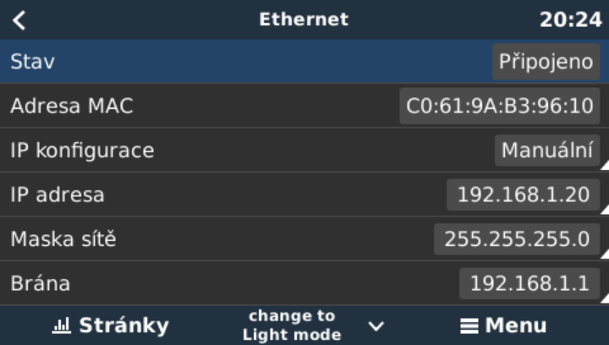Screen dimensions: 609x345
Task: Edit the gateway value 192.168.1.1
Action: pos(529,282)
